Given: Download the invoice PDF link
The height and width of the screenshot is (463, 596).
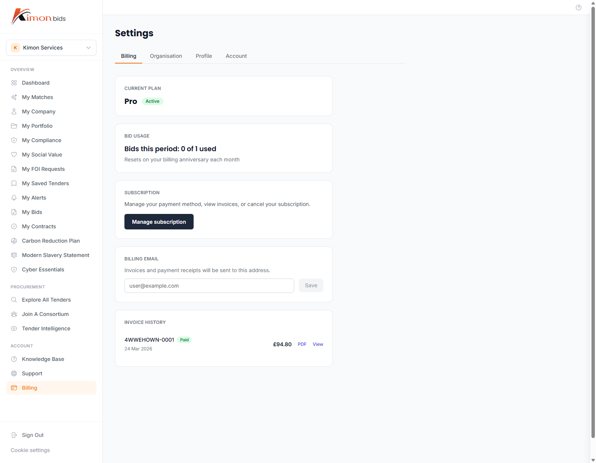Looking at the screenshot, I should click(x=302, y=344).
